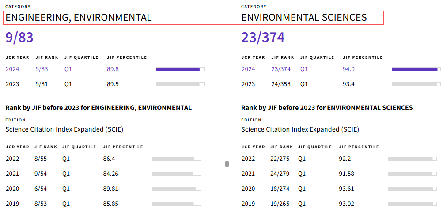The height and width of the screenshot is (219, 443).
Task: Click the purple 89.8 percentile progress bar
Action: [x=180, y=69]
